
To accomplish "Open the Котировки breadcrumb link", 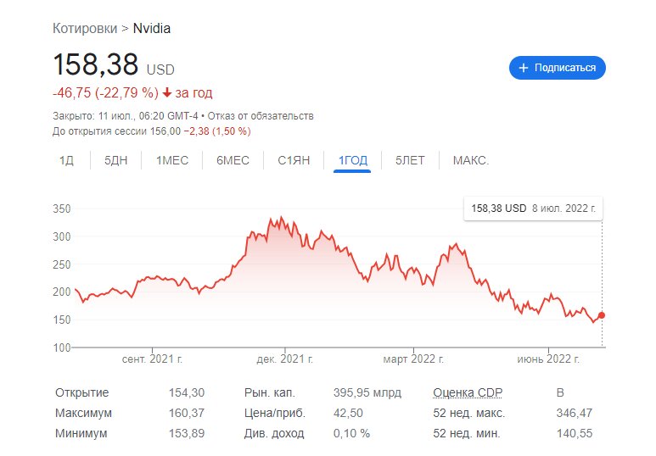I will [x=85, y=28].
